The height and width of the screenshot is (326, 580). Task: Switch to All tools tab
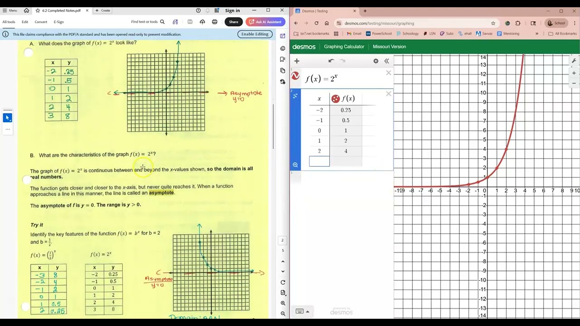coord(9,22)
